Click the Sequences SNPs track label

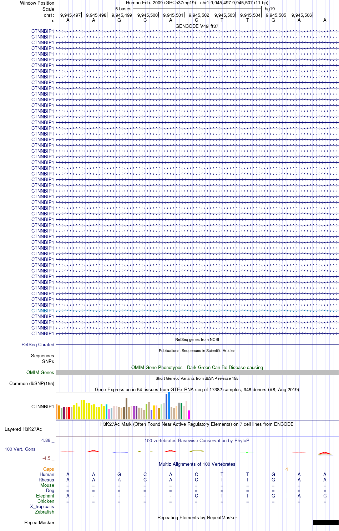coord(42,358)
